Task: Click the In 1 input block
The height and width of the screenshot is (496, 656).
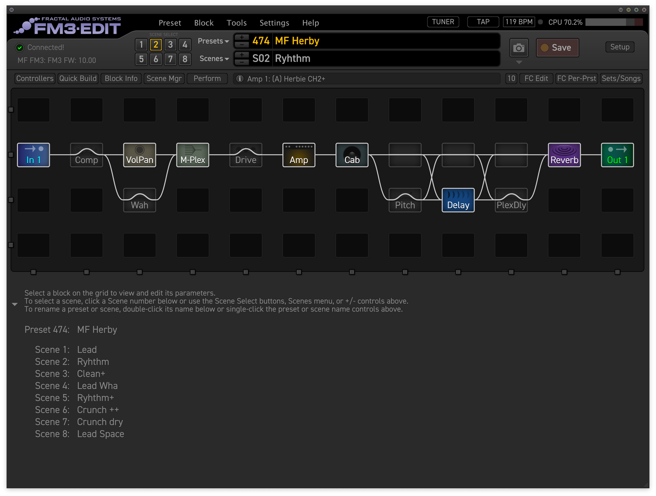Action: [x=33, y=155]
